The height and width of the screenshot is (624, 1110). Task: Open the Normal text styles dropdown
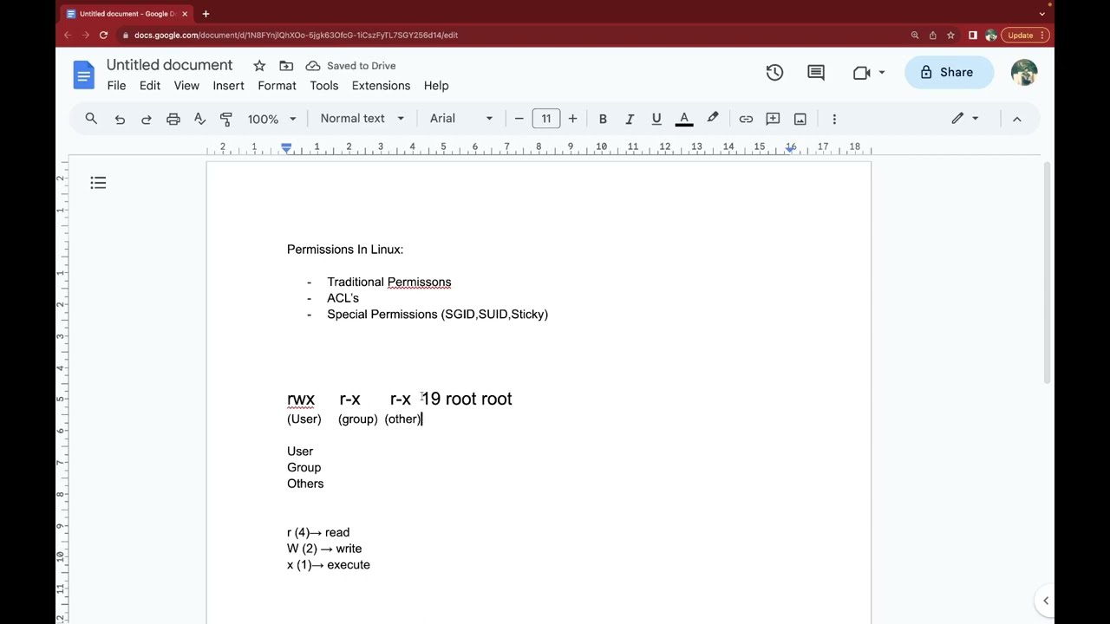tap(362, 119)
